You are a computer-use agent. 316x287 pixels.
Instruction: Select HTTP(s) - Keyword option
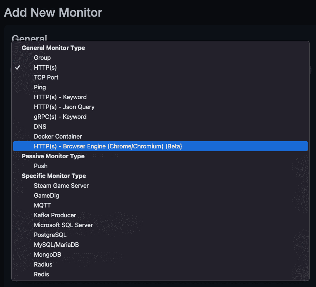[x=60, y=97]
